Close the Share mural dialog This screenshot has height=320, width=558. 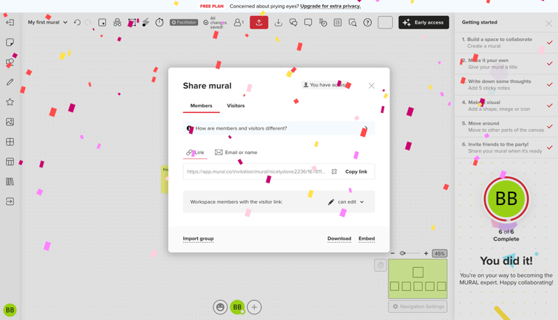(x=372, y=86)
